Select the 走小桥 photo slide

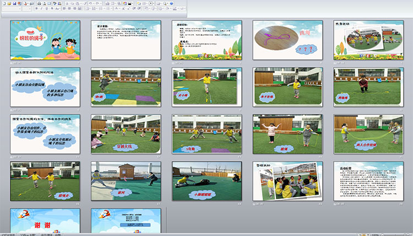coord(206,87)
